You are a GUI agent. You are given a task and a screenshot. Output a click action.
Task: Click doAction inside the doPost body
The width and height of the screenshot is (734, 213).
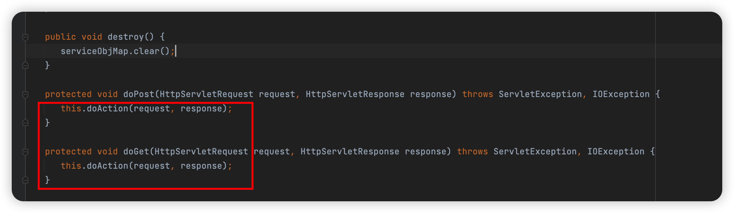pos(107,108)
